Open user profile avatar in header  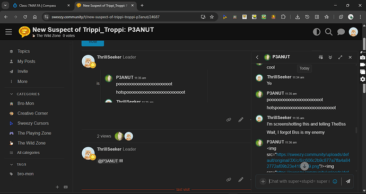click(353, 32)
